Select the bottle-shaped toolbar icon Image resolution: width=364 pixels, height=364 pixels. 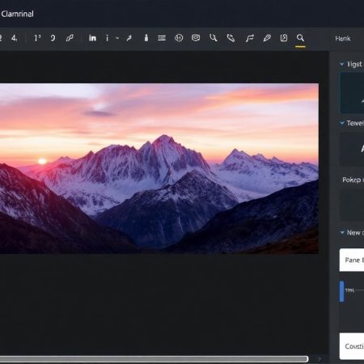click(x=146, y=38)
